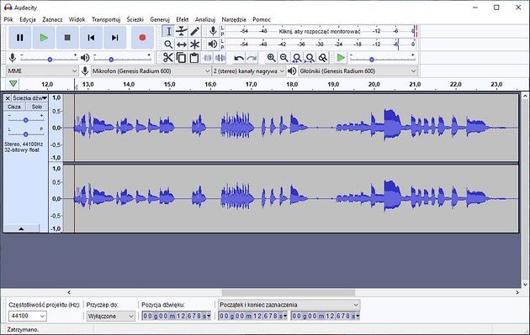
Task: Collapse the track with bottom arrow
Action: [x=21, y=228]
